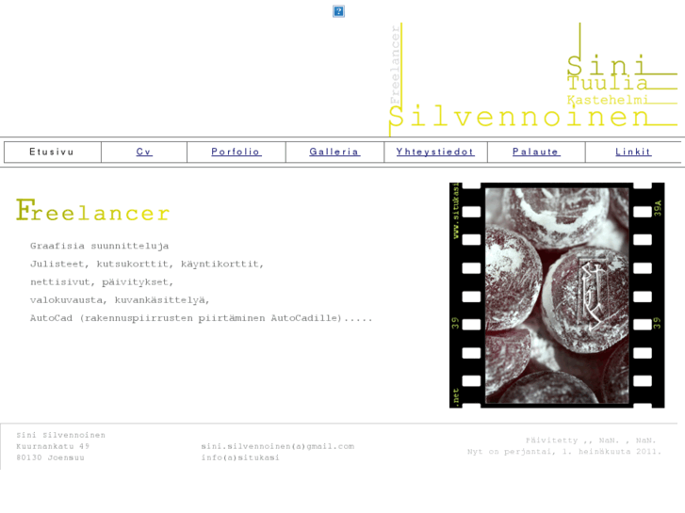The height and width of the screenshot is (513, 685).
Task: Click 'Kastehelmi' in the header logo
Action: pos(607,100)
